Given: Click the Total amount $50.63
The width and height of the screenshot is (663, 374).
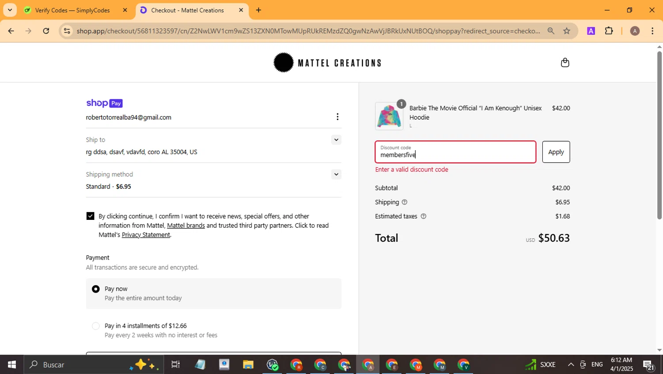Looking at the screenshot, I should (554, 238).
